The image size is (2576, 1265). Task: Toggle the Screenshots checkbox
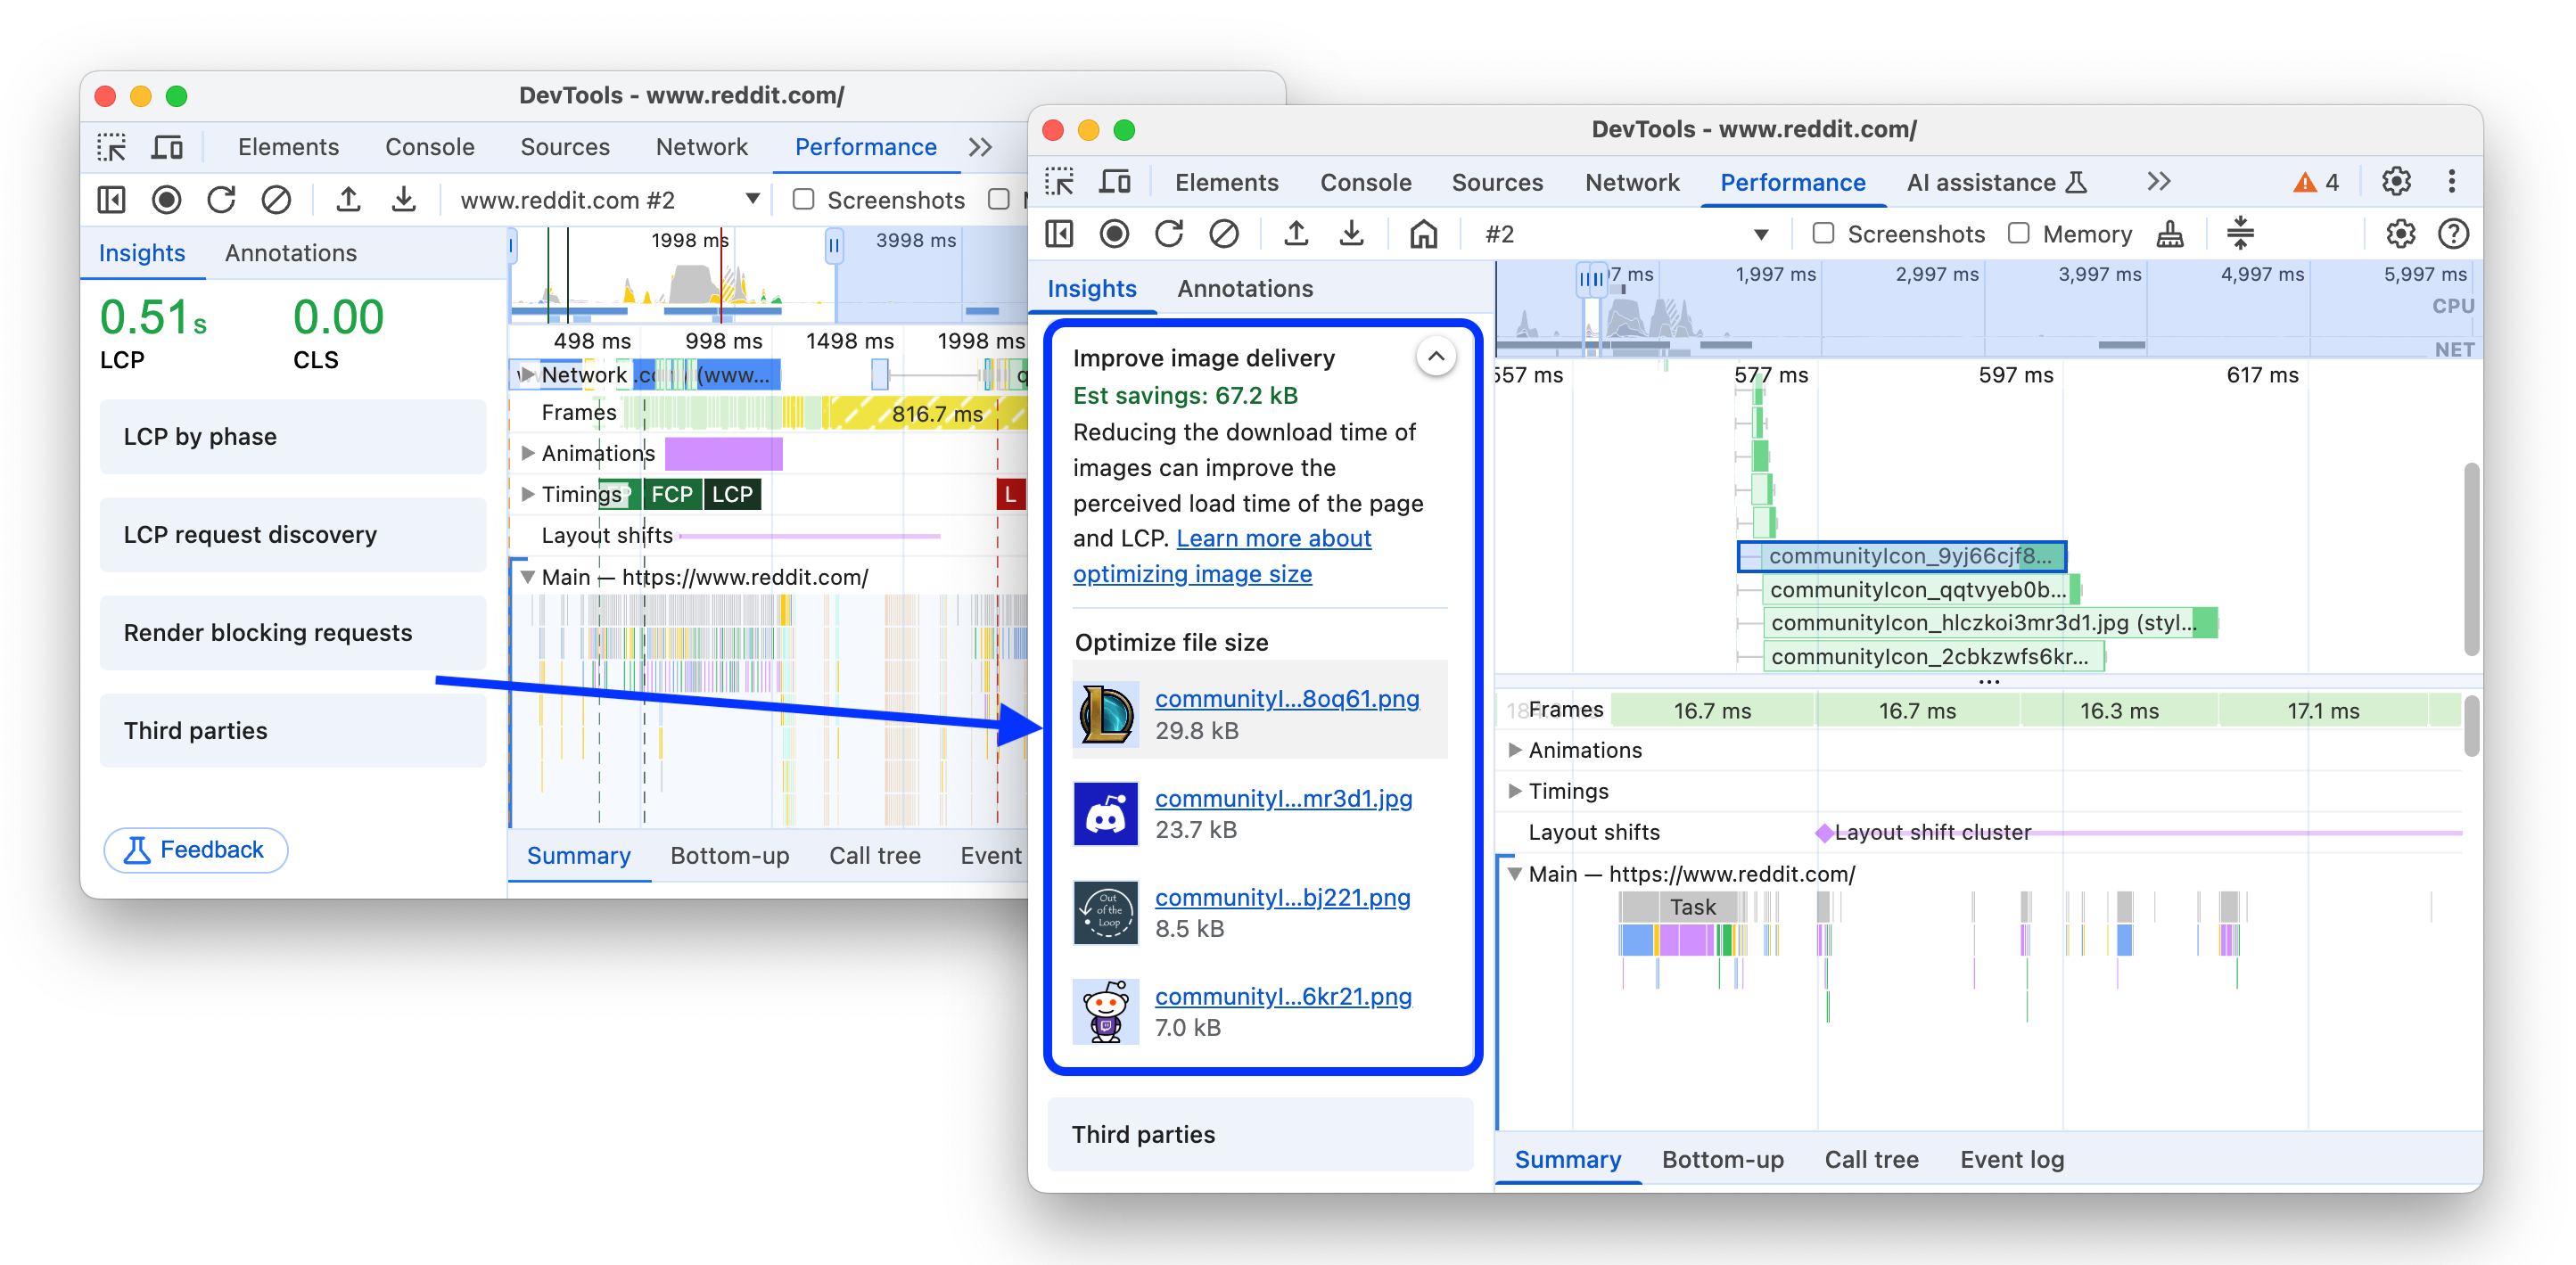[x=1820, y=234]
